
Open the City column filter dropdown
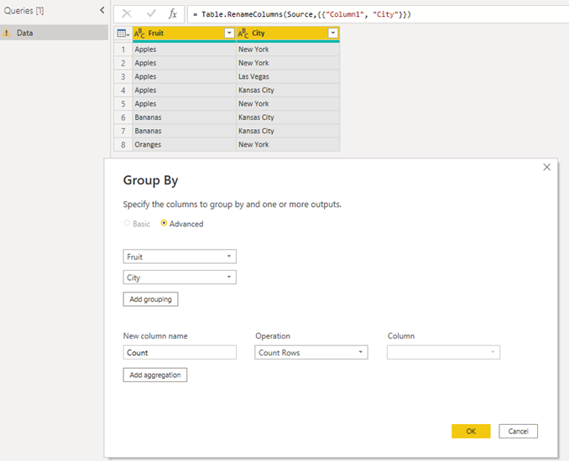tap(333, 34)
